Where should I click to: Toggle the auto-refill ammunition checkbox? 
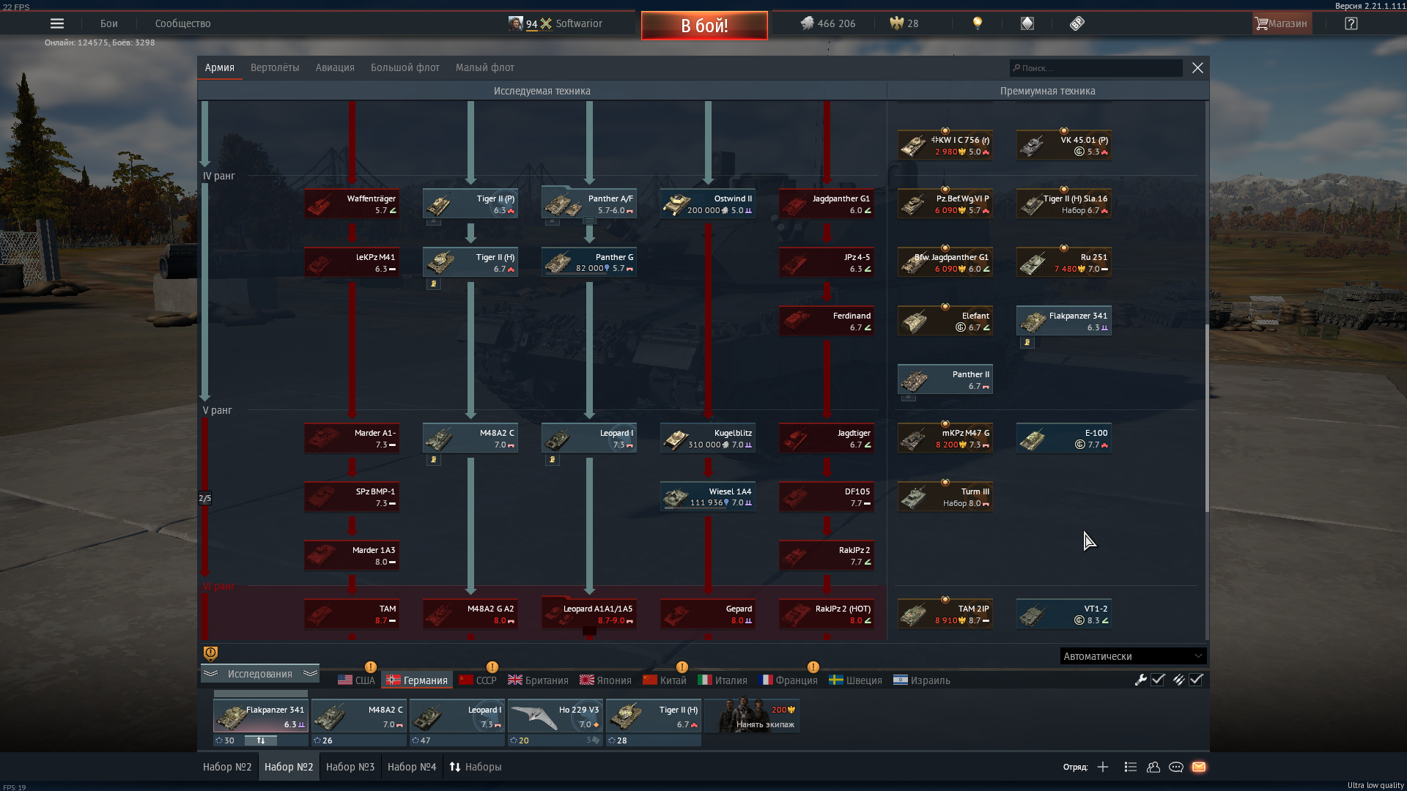click(x=1196, y=680)
